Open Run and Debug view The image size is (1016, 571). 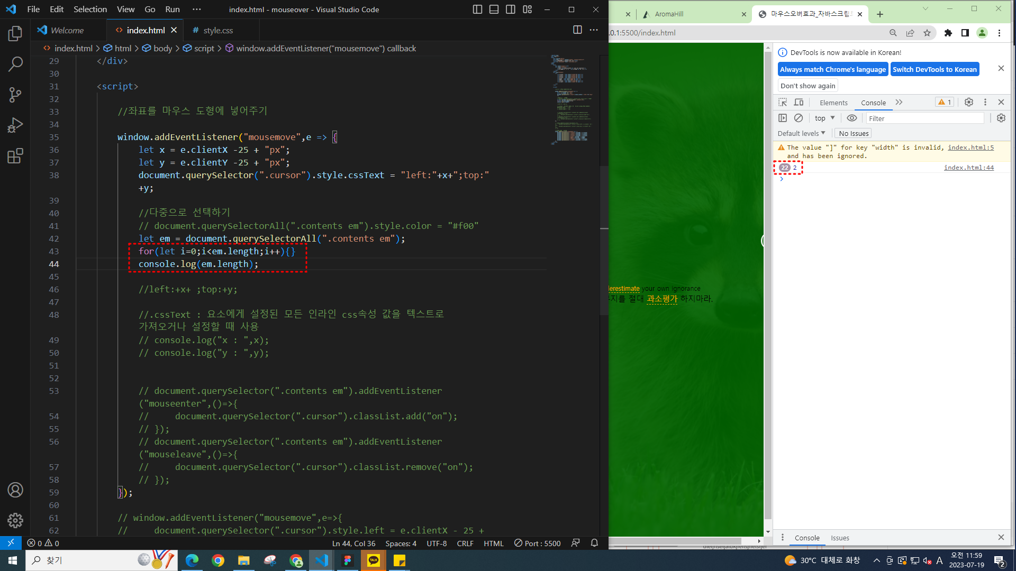point(15,125)
